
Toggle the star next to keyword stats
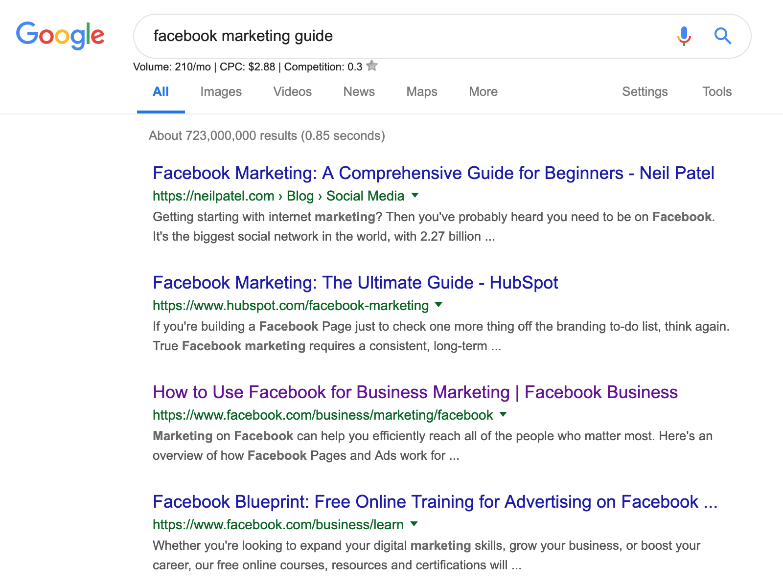pyautogui.click(x=372, y=66)
